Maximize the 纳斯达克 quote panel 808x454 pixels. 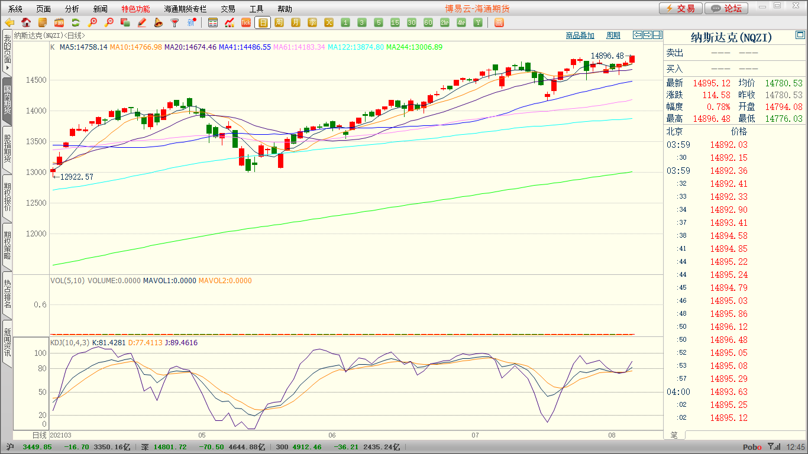click(x=800, y=35)
